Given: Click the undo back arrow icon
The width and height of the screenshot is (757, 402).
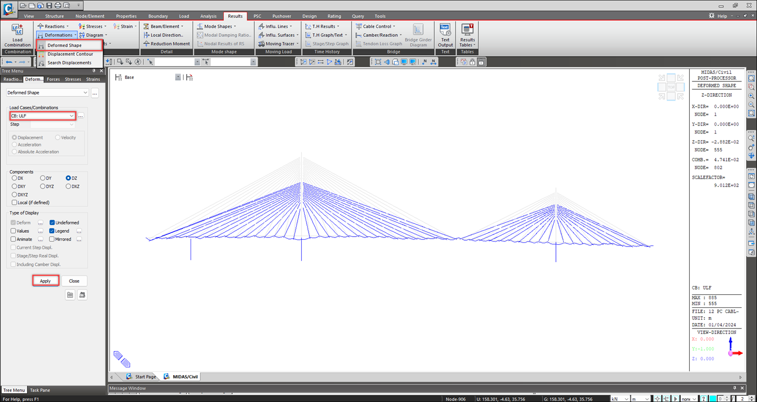Looking at the screenshot, I should [9, 62].
